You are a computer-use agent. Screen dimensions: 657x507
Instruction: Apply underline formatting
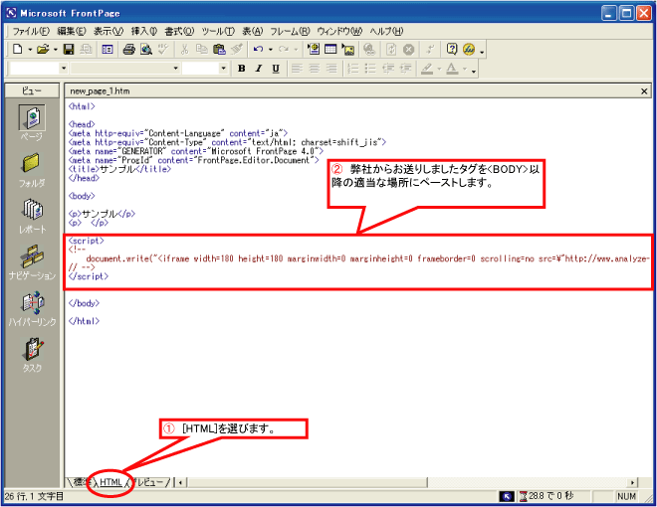(276, 69)
